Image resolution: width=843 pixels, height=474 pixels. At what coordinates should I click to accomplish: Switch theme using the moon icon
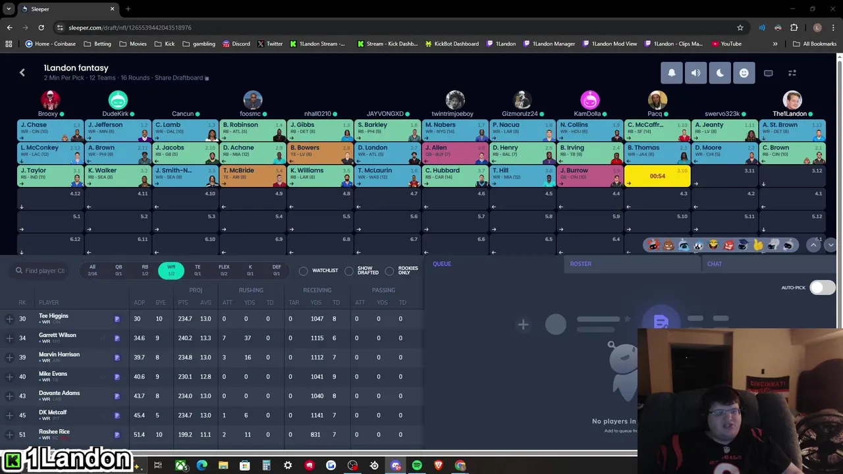click(x=720, y=73)
